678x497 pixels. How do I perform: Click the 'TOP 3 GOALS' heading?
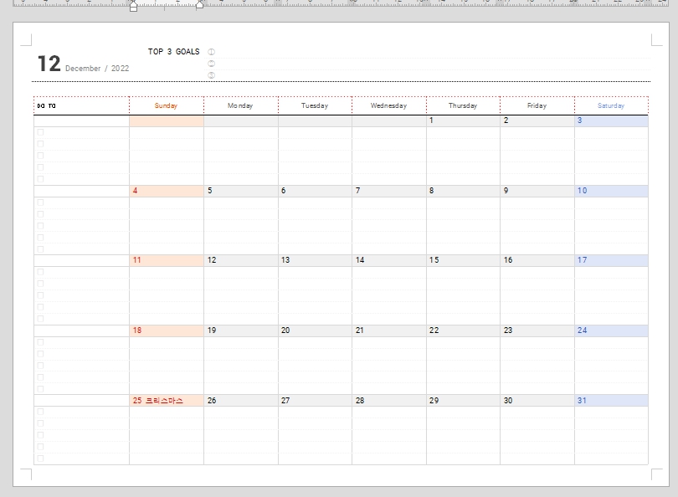tap(174, 51)
